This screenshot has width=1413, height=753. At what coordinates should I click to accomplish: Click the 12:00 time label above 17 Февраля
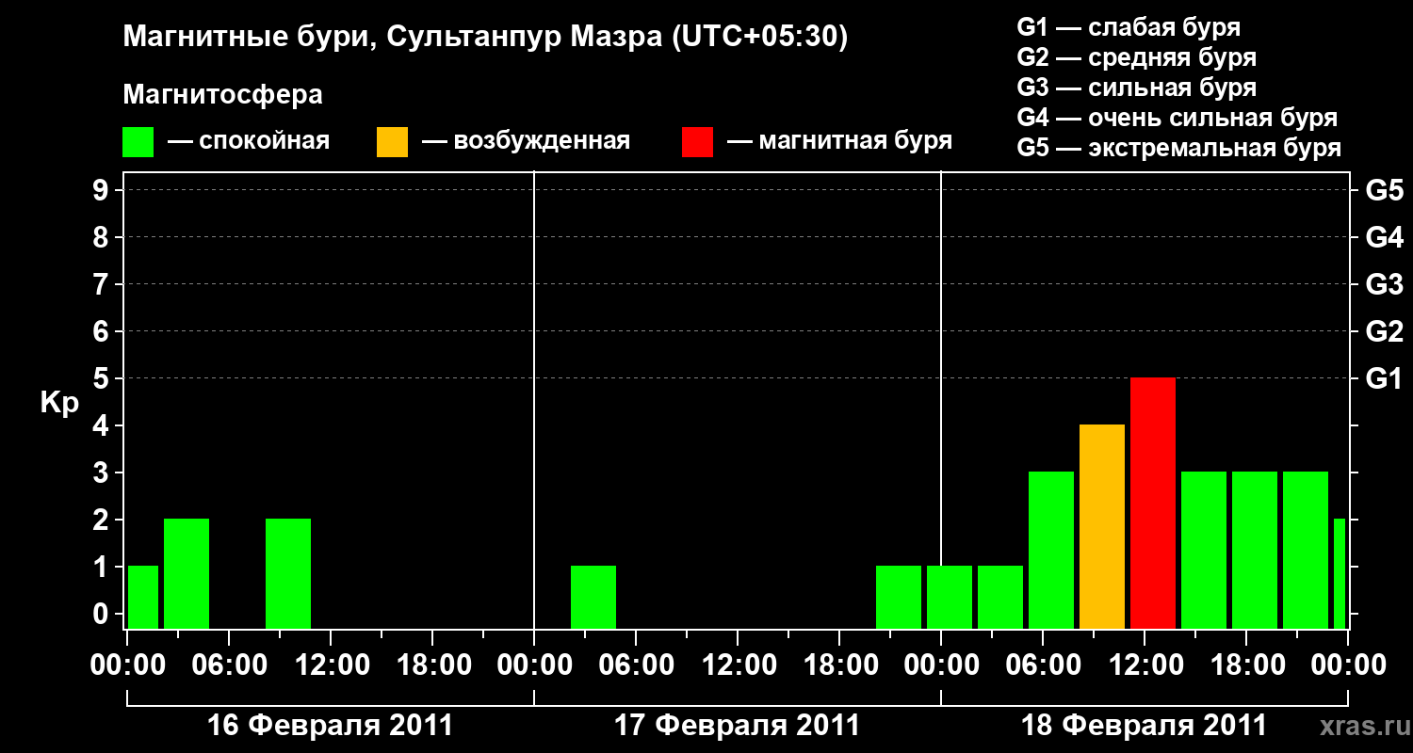click(x=738, y=665)
